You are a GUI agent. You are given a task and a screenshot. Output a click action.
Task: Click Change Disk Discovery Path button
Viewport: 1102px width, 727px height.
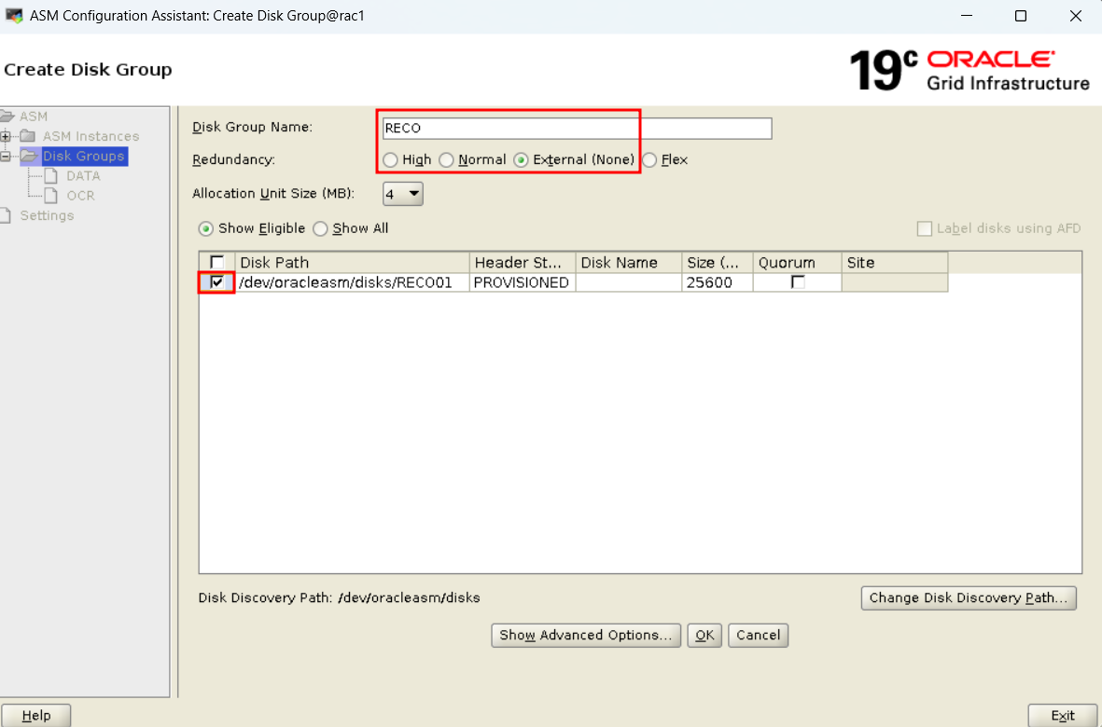point(969,597)
